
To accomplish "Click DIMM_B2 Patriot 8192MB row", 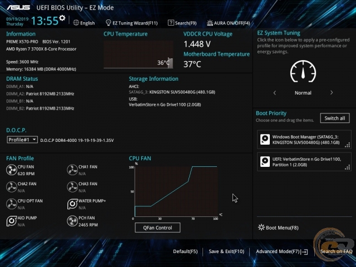I will click(x=40, y=108).
